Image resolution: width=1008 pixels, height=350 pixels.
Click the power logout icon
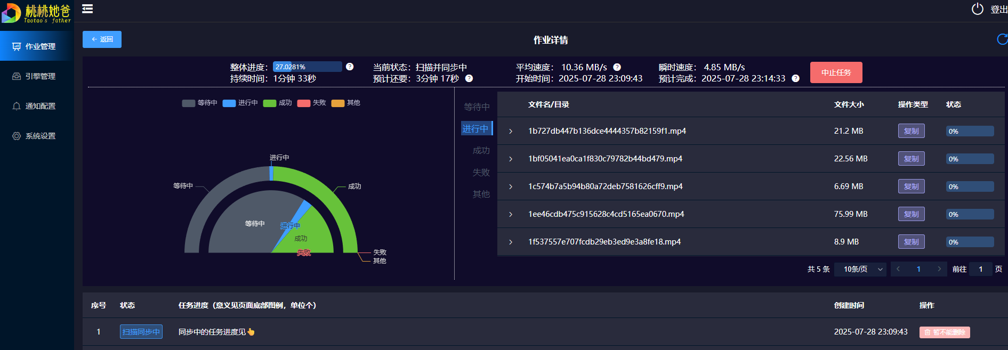(977, 9)
